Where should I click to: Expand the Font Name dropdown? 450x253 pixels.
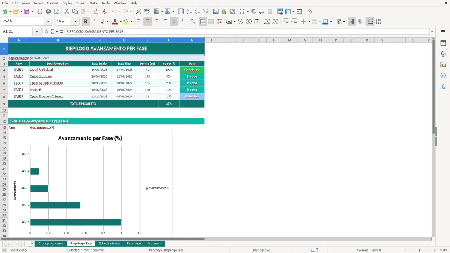pos(48,22)
